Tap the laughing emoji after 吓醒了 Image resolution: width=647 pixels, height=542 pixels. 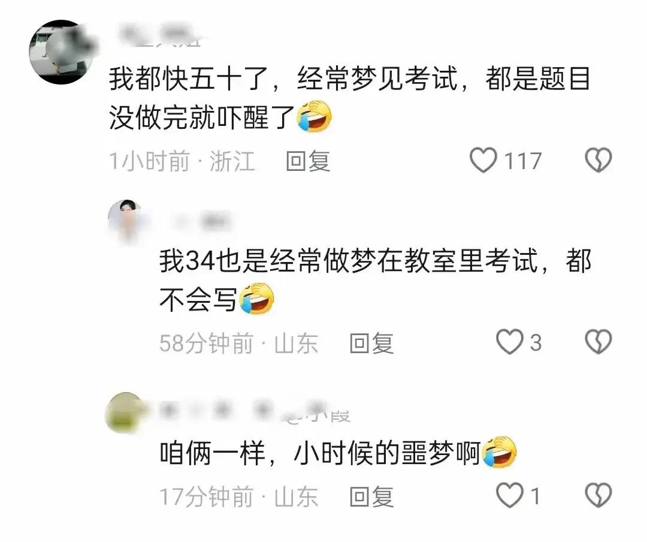pos(315,116)
